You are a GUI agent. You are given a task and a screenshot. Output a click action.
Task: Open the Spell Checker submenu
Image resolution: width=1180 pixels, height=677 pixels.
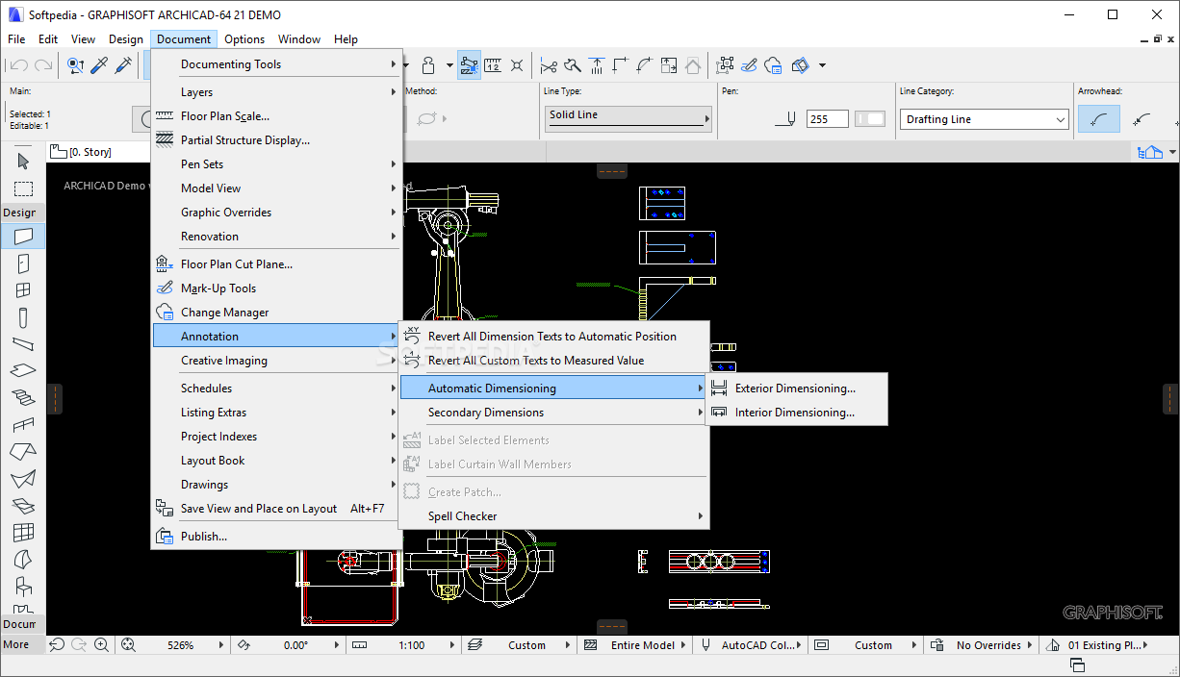(553, 516)
